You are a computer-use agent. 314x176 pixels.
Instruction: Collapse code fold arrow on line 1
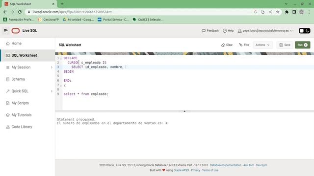pos(61,59)
